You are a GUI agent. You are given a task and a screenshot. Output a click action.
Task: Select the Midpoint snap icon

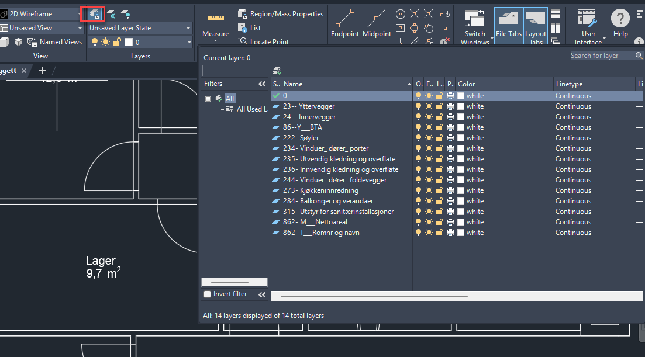coord(377,18)
